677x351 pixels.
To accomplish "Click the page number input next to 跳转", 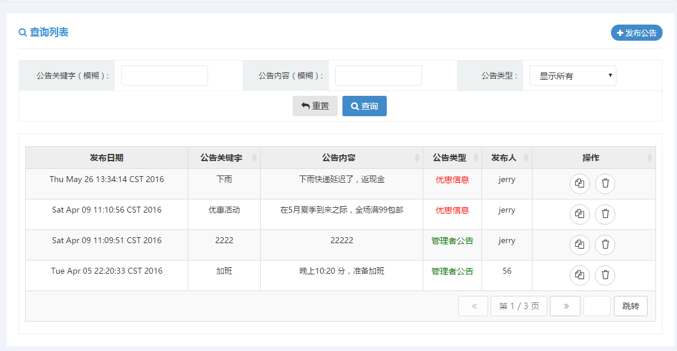I will coord(597,306).
